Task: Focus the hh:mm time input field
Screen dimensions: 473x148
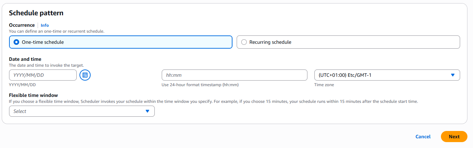Action: click(x=234, y=75)
